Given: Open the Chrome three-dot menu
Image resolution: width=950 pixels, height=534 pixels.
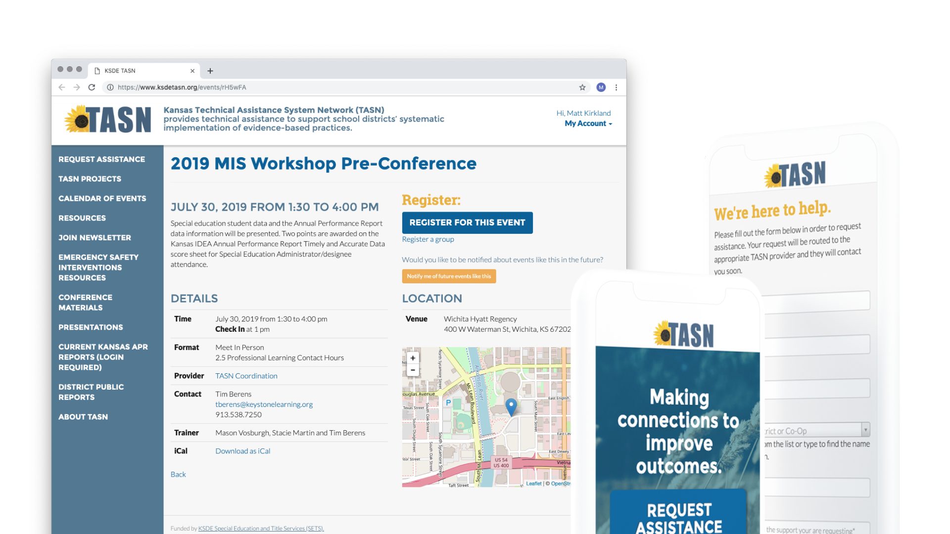Looking at the screenshot, I should (x=616, y=88).
